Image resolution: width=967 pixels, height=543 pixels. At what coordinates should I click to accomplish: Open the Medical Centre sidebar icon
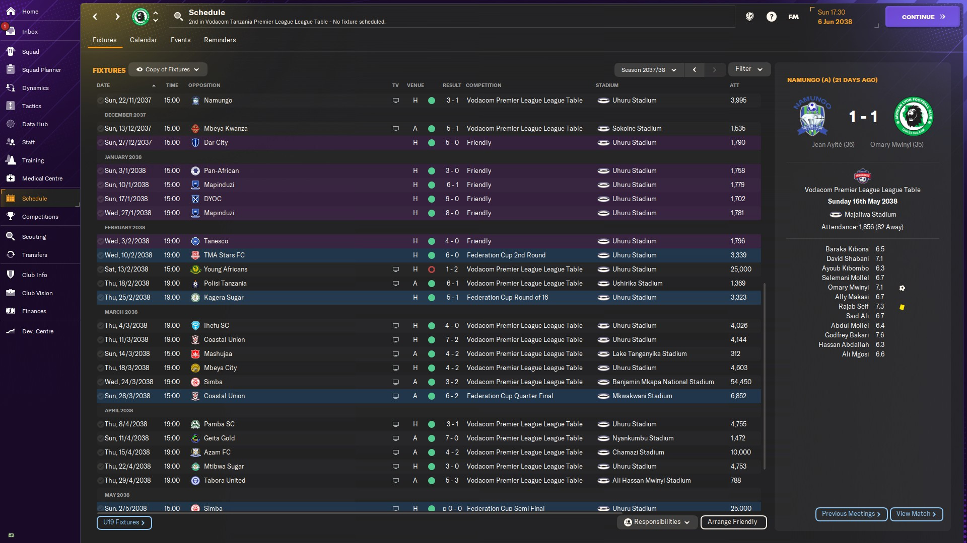click(x=11, y=178)
